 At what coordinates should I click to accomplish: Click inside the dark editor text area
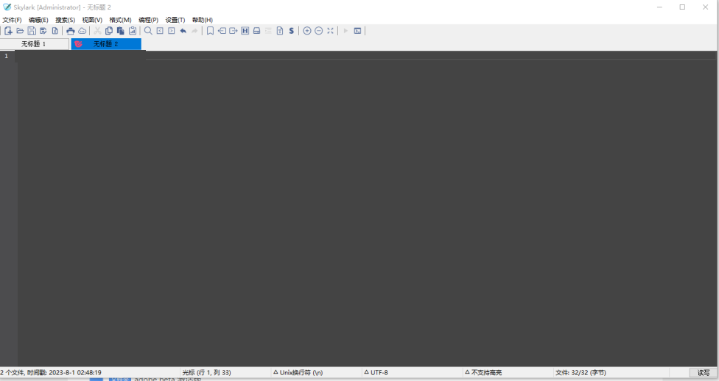tap(367, 210)
